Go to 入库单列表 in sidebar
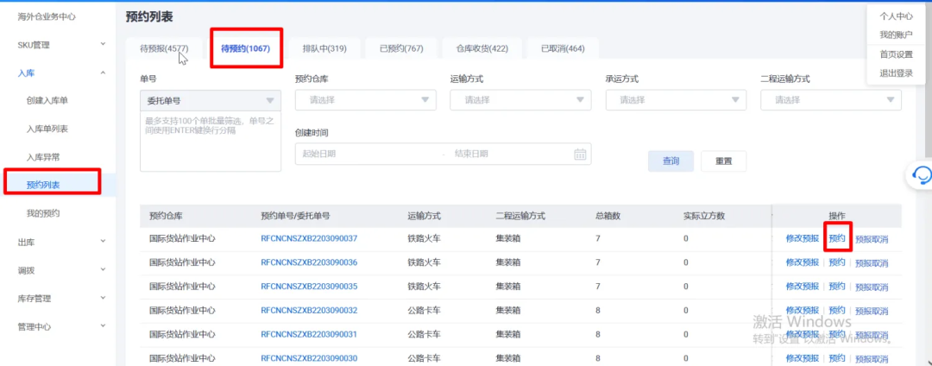This screenshot has height=366, width=932. click(47, 129)
